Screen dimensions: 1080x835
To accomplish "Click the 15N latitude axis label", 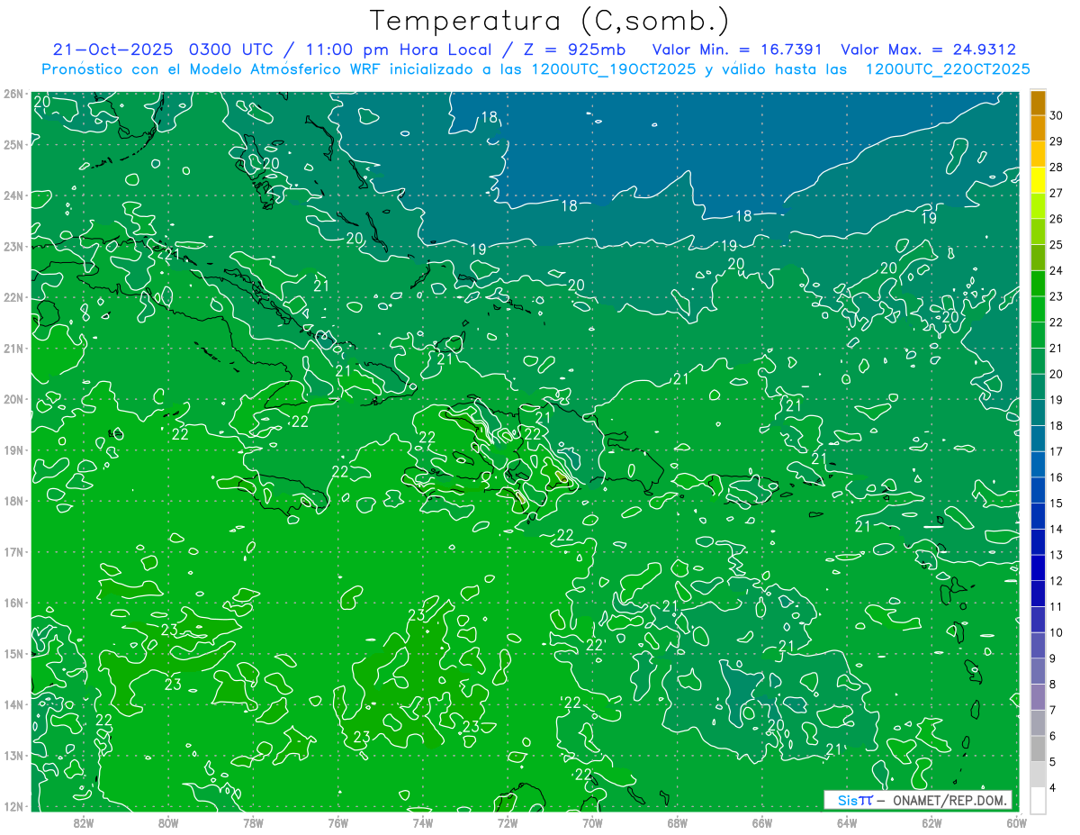I will [x=13, y=653].
